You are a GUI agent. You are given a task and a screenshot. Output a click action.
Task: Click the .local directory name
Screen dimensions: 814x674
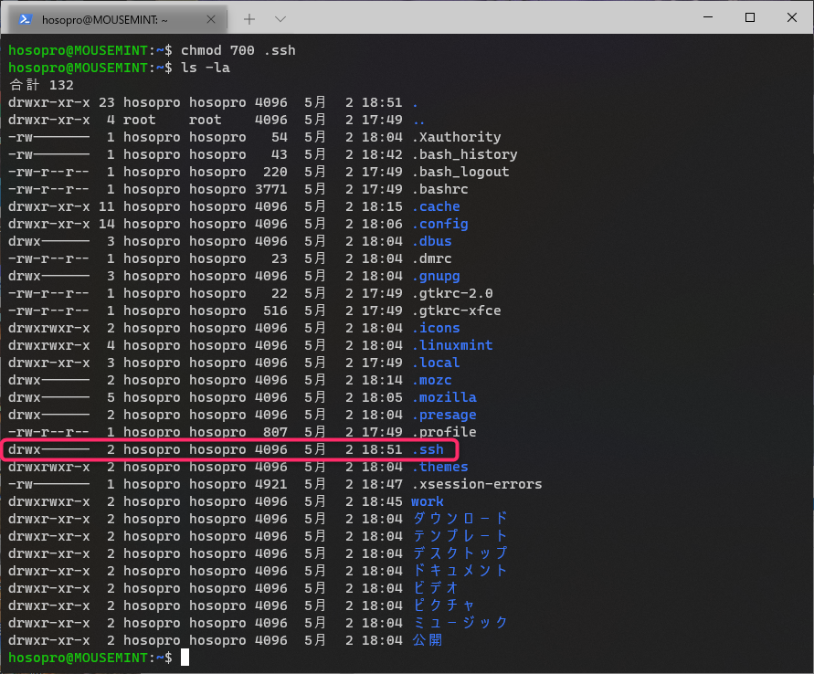click(x=436, y=363)
